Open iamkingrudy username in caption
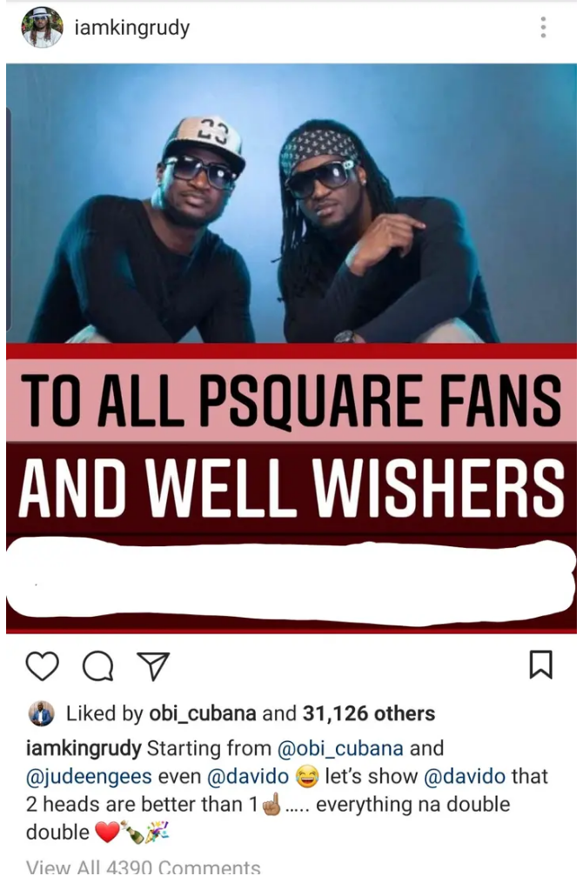This screenshot has width=583, height=876. [84, 748]
